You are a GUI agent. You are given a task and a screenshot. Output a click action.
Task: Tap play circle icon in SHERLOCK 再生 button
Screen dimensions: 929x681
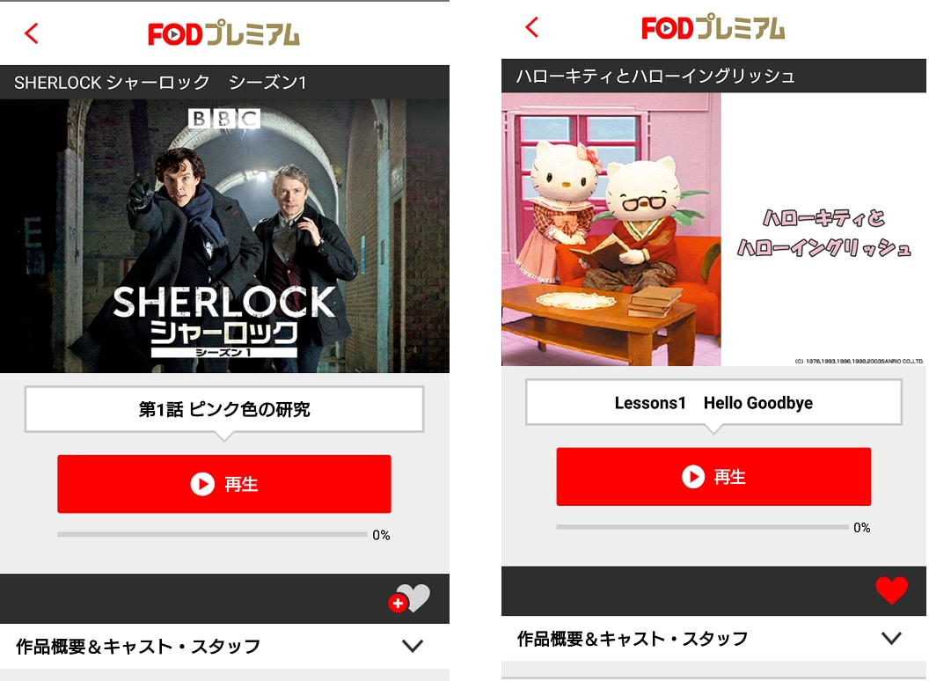(x=202, y=484)
